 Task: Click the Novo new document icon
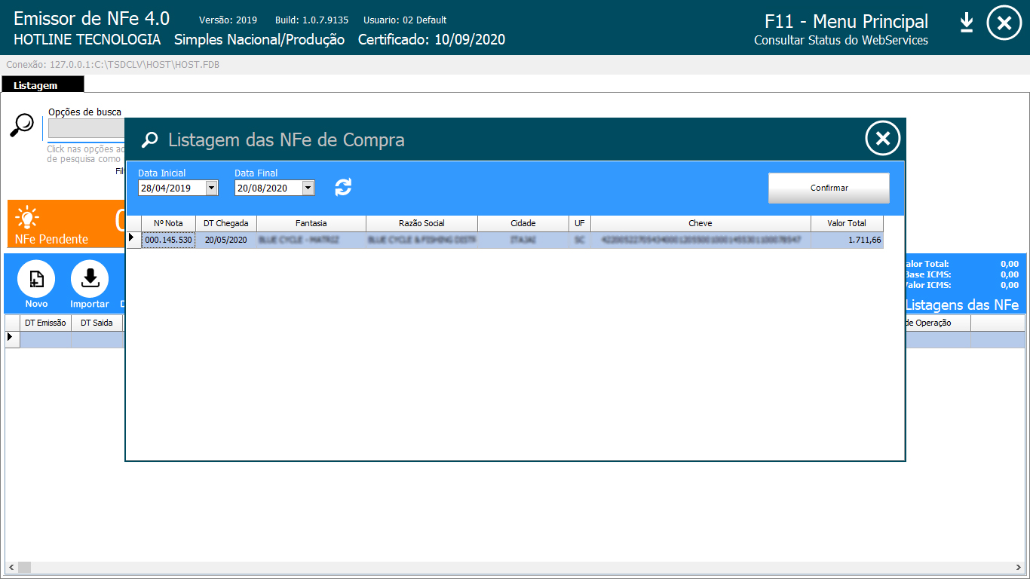coord(36,280)
